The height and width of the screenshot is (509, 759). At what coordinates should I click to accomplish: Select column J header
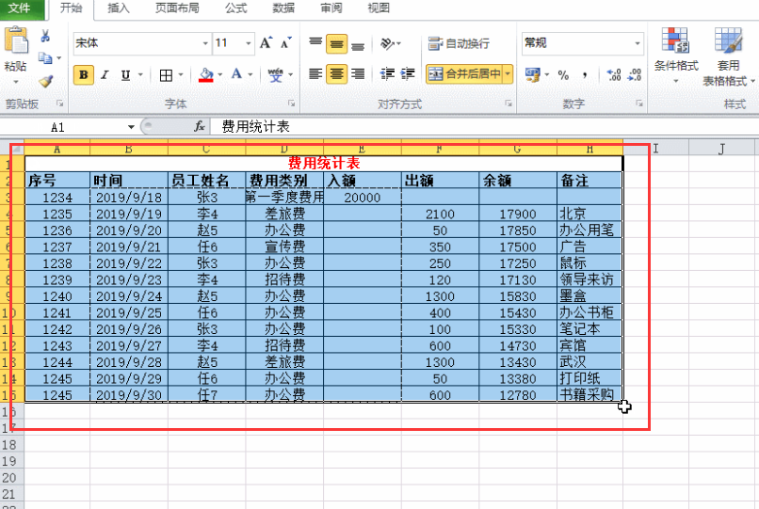coord(721,148)
